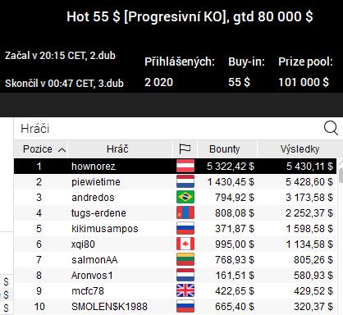
Task: Click the Lithuanian flag beside salmonAA
Action: tap(185, 259)
